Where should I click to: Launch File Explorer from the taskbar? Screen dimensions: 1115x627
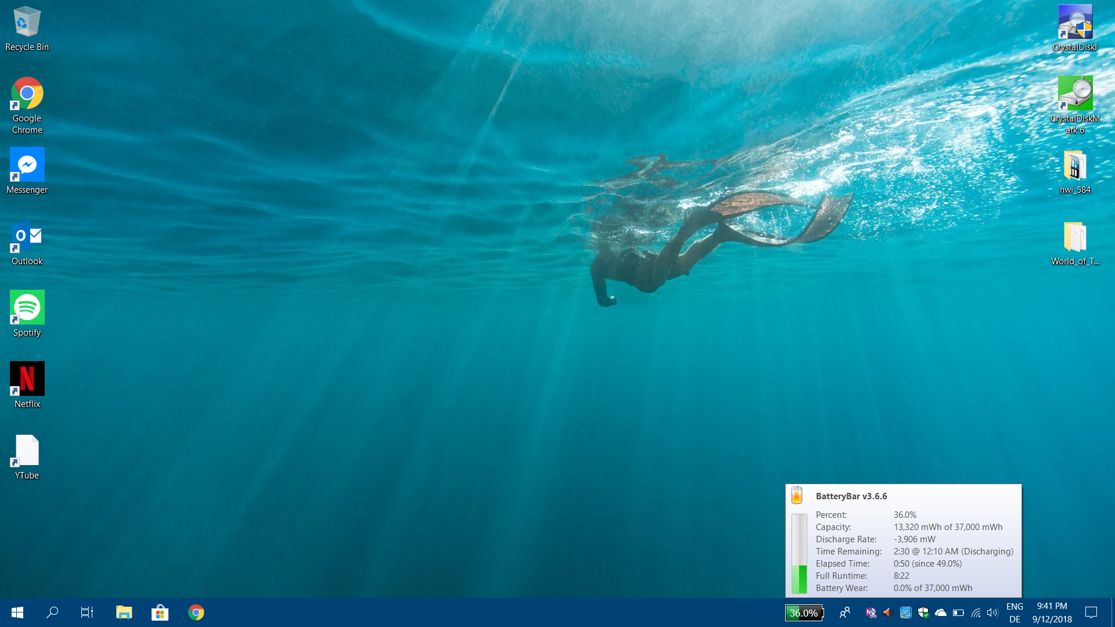point(124,612)
